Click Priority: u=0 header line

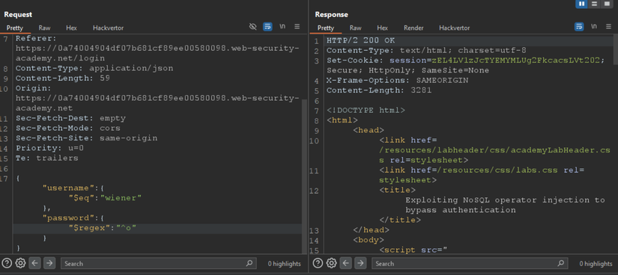coord(49,148)
